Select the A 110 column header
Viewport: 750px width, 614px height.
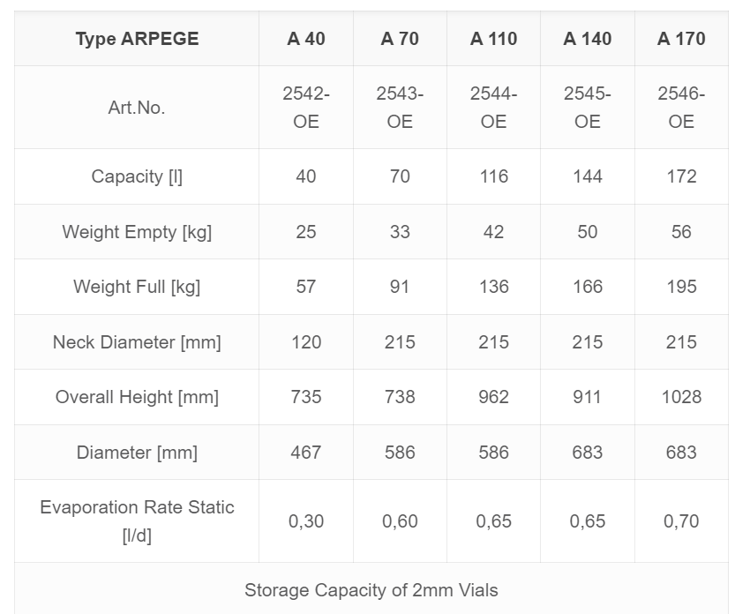493,39
